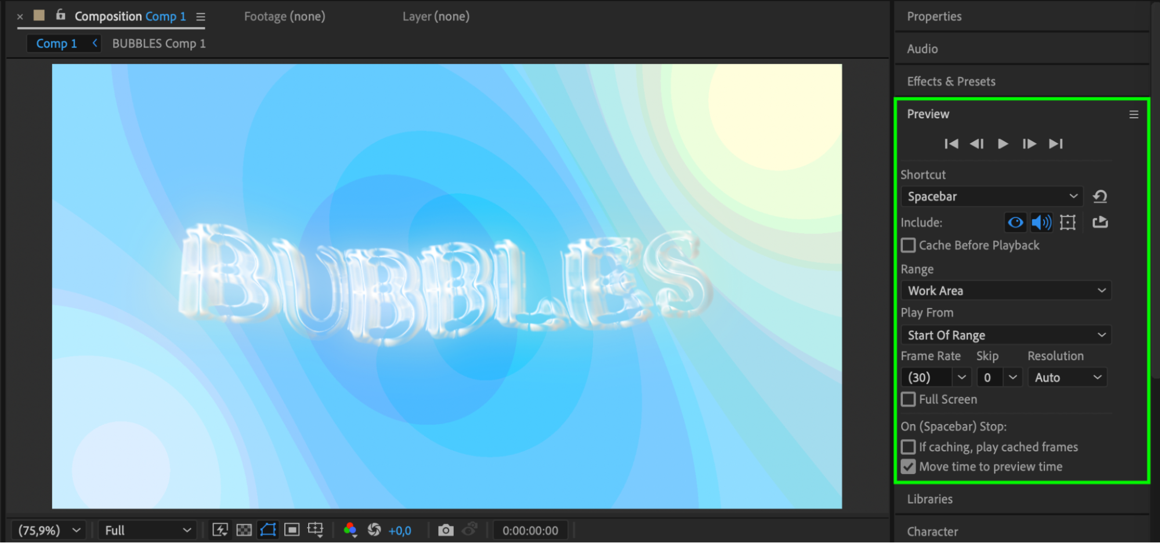
Task: Open the Work Area range dropdown
Action: point(1006,291)
